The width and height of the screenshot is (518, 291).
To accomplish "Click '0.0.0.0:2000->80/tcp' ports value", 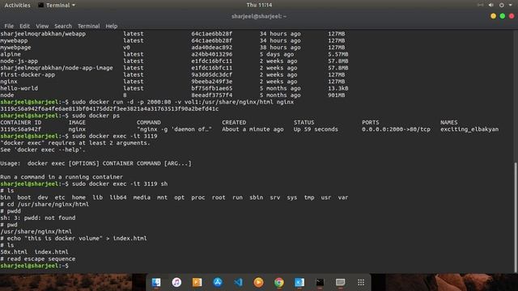I will tap(396, 129).
